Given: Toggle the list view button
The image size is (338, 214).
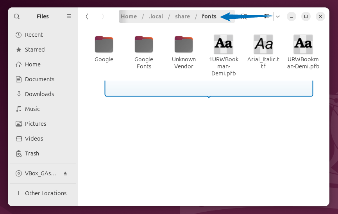Looking at the screenshot, I should [267, 16].
